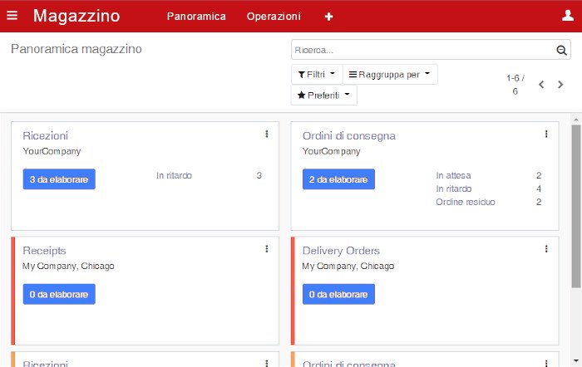Image resolution: width=582 pixels, height=367 pixels.
Task: Click 0 da elaborare under Delivery Orders
Action: pos(338,294)
